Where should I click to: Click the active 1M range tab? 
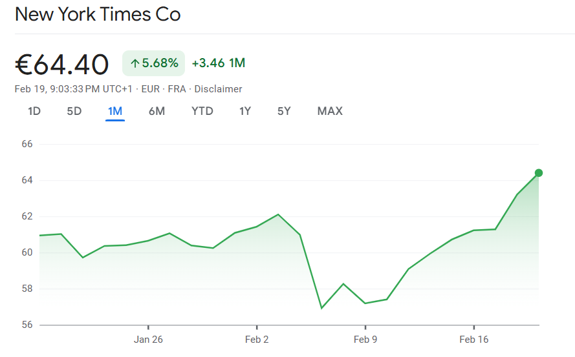[115, 111]
